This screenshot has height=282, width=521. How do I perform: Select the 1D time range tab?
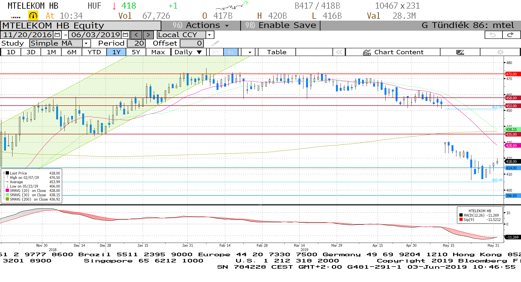click(11, 52)
